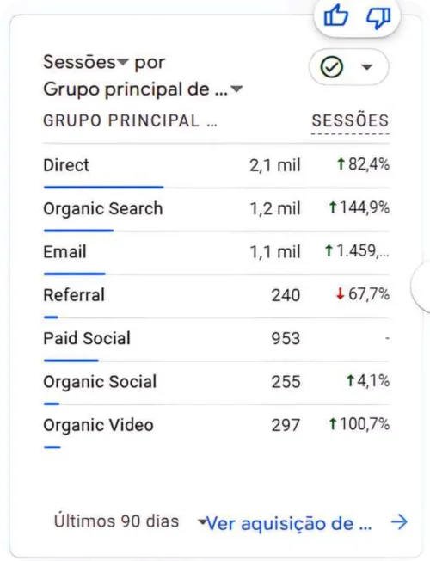Click the green up arrow beside 100,7%
Viewport: 430px width, 561px height.
(x=333, y=424)
